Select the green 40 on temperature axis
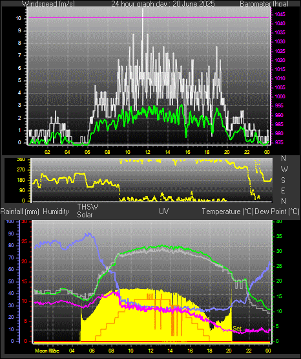Image resolution: width=301 pixels, height=359 pixels. (279, 222)
